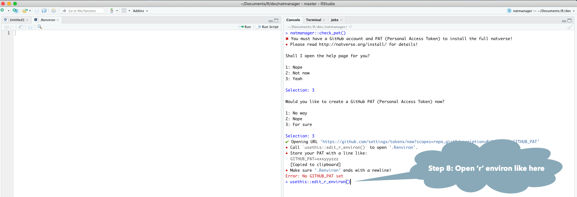Image resolution: width=577 pixels, height=197 pixels.
Task: Click the Print icon in toolbar
Action: pos(54,11)
